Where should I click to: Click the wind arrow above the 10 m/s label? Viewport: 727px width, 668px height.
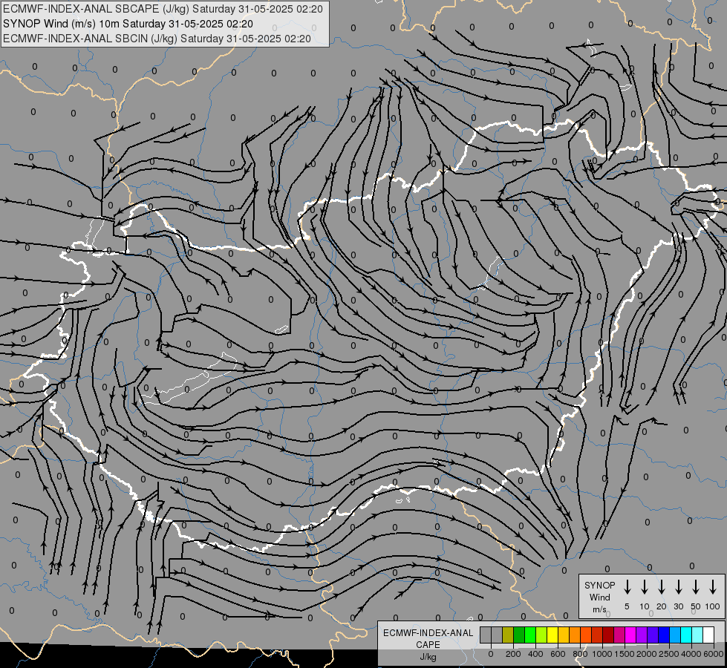[644, 587]
